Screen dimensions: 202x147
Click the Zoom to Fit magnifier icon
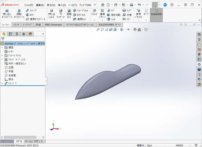coord(98,30)
